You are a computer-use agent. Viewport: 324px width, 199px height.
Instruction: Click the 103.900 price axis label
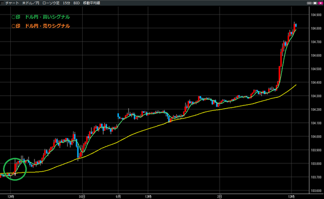(x=316, y=150)
